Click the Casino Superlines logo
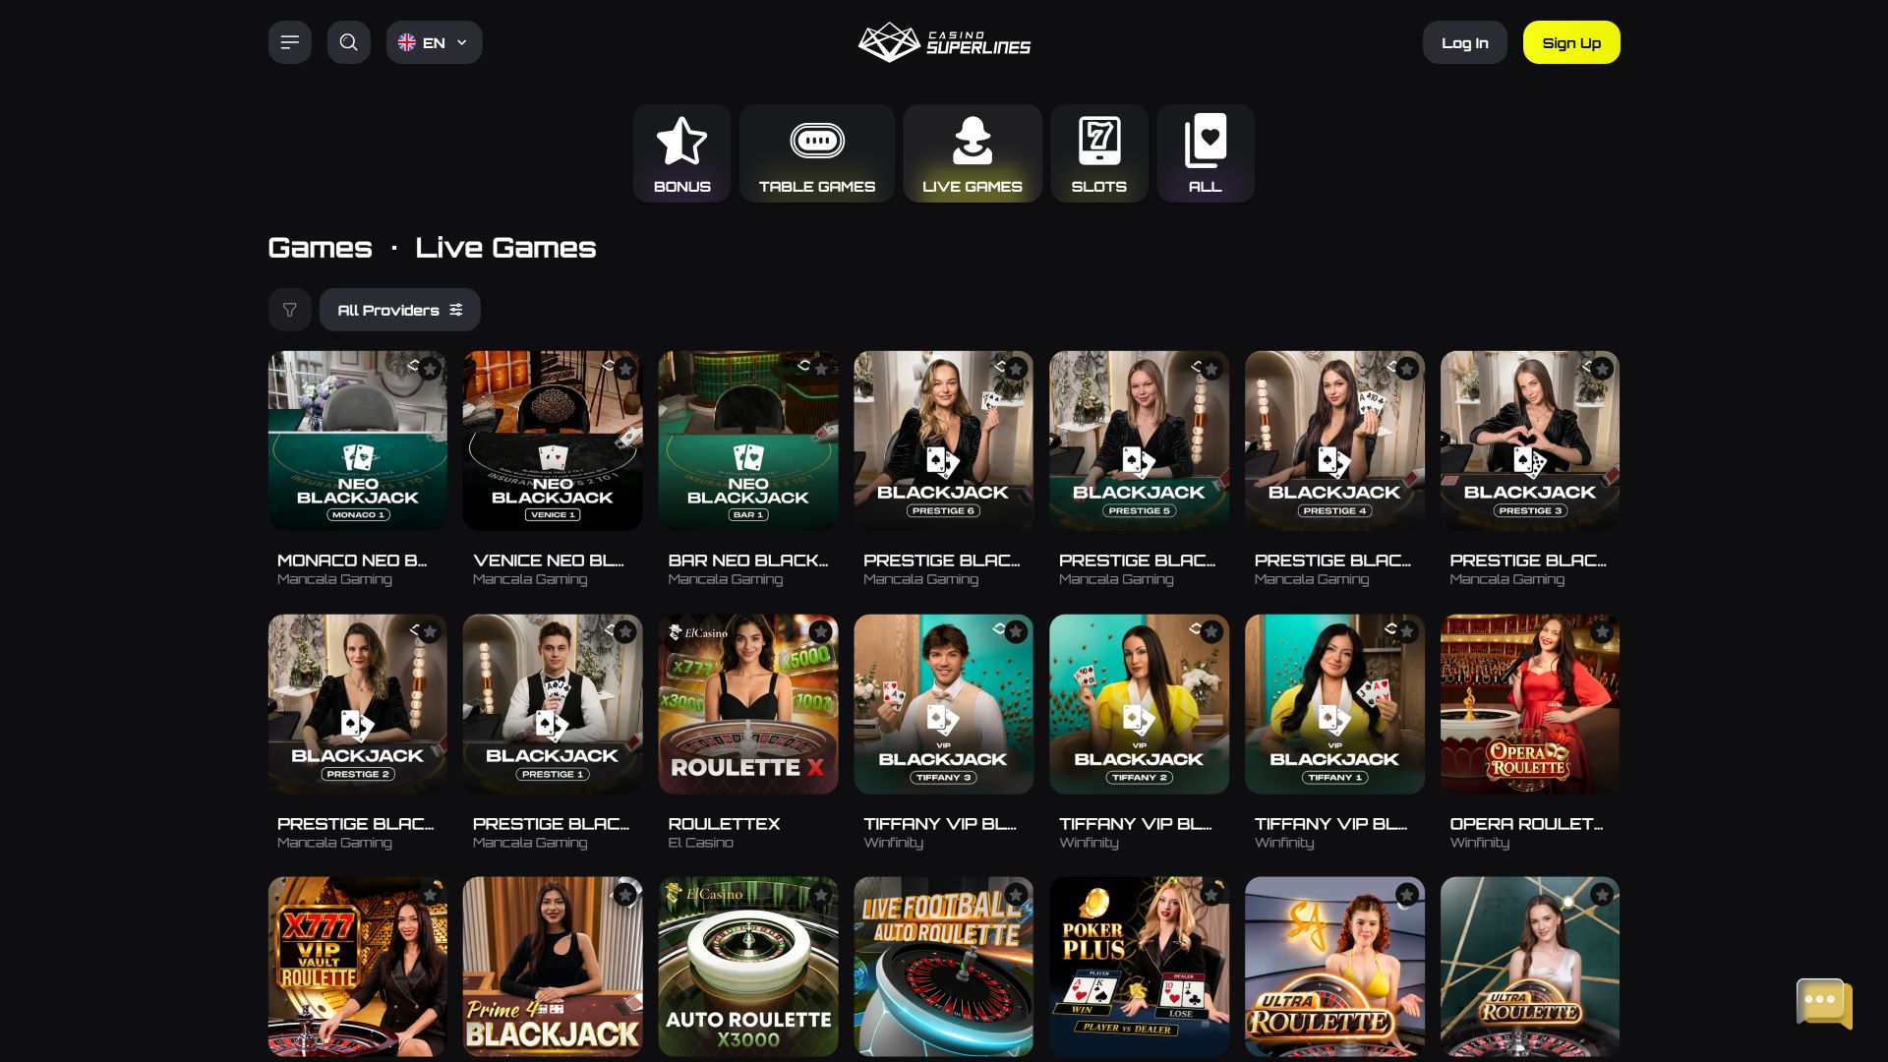 pos(944,42)
